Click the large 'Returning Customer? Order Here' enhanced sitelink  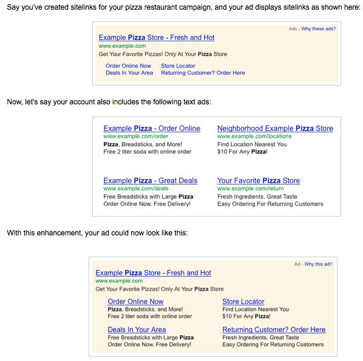[x=274, y=329]
